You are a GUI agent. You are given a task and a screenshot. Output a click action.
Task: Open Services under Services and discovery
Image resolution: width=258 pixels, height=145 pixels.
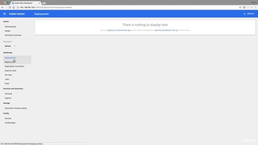click(x=8, y=94)
